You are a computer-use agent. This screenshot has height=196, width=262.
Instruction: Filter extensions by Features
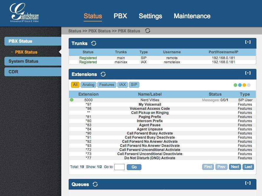[x=107, y=84]
